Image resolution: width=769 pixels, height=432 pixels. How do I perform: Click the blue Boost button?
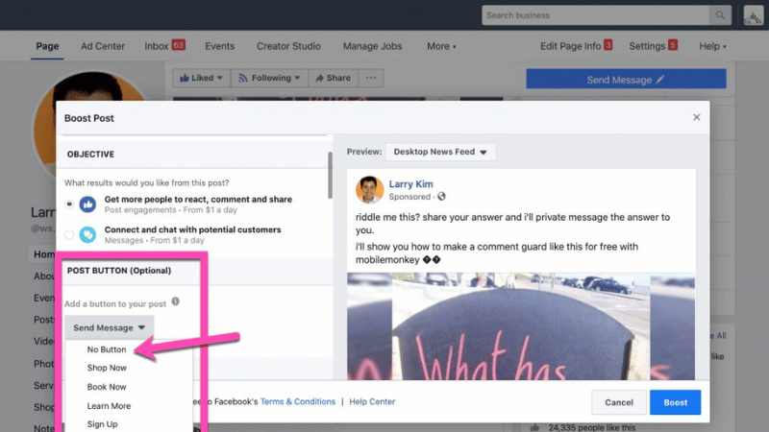pyautogui.click(x=676, y=402)
